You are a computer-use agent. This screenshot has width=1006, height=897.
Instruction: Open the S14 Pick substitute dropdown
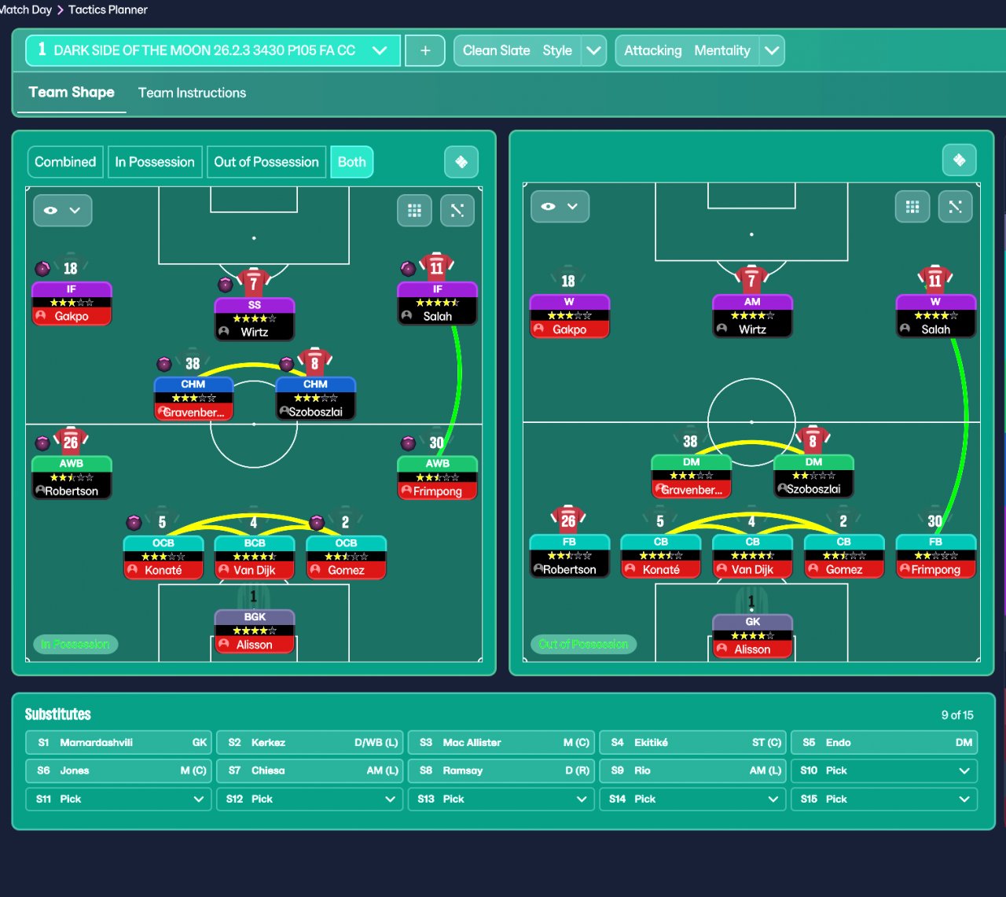[692, 799]
